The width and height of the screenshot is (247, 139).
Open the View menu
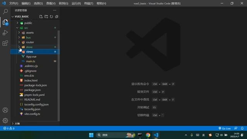coord(51,3)
